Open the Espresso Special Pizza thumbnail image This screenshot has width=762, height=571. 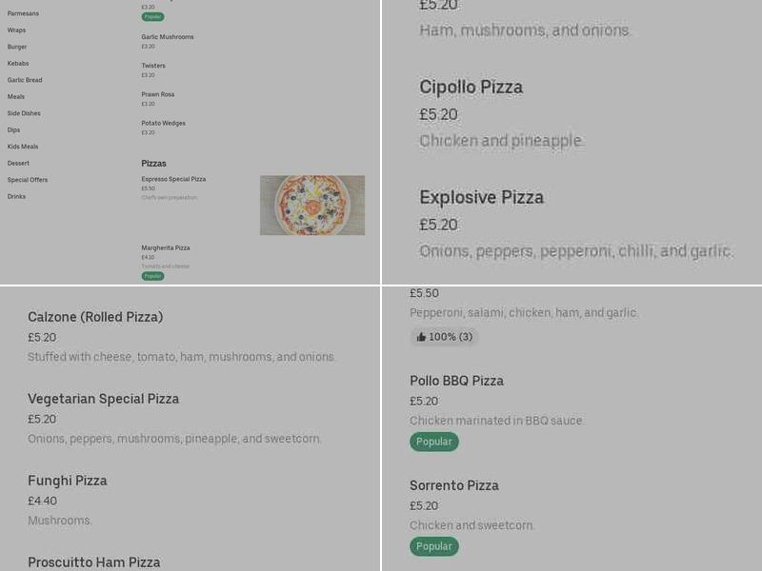click(x=312, y=206)
